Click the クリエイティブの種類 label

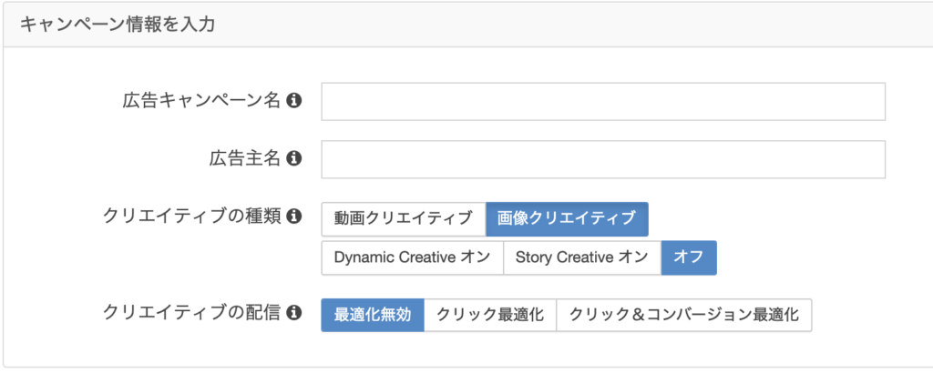click(x=191, y=217)
